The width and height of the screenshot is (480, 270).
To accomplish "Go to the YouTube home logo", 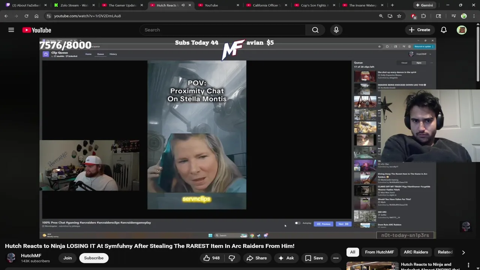I will click(37, 30).
